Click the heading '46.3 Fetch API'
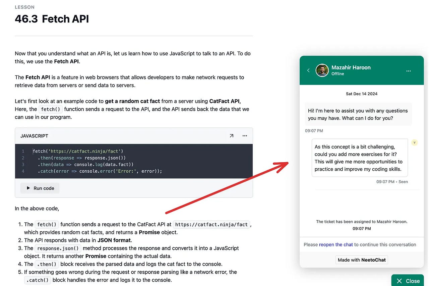 click(52, 19)
